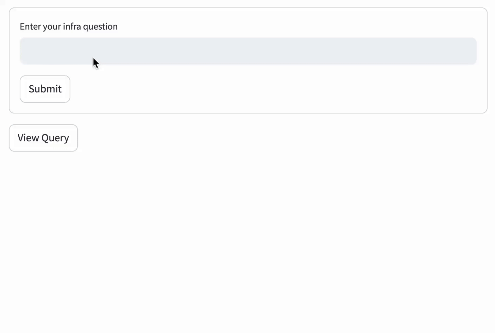The width and height of the screenshot is (495, 333).
Task: Click the "Enter your infra question" label
Action: pos(69,27)
